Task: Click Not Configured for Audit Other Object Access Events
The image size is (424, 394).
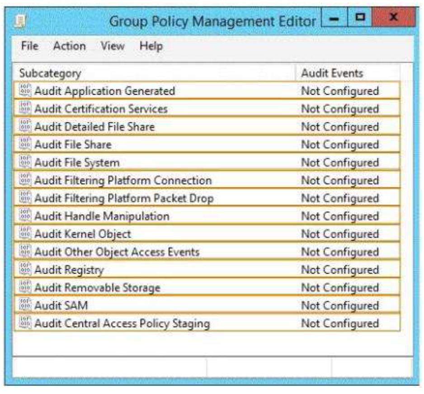Action: pos(339,252)
